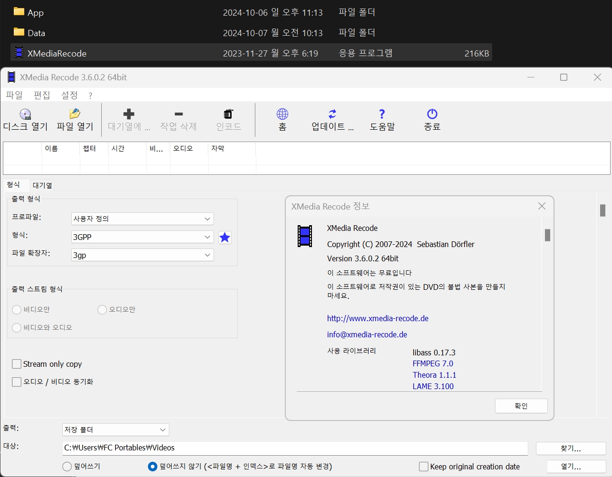
Task: Click the 대상 output path field
Action: [x=295, y=448]
